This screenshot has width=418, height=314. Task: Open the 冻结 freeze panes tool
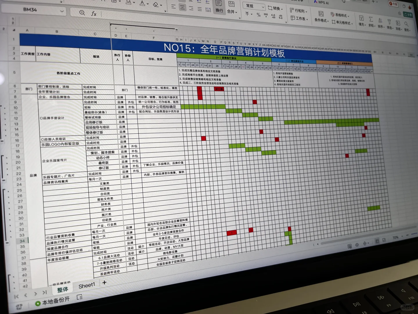tap(398, 25)
